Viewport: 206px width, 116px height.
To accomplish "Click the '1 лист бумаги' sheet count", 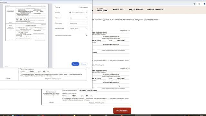I will tap(83, 7).
